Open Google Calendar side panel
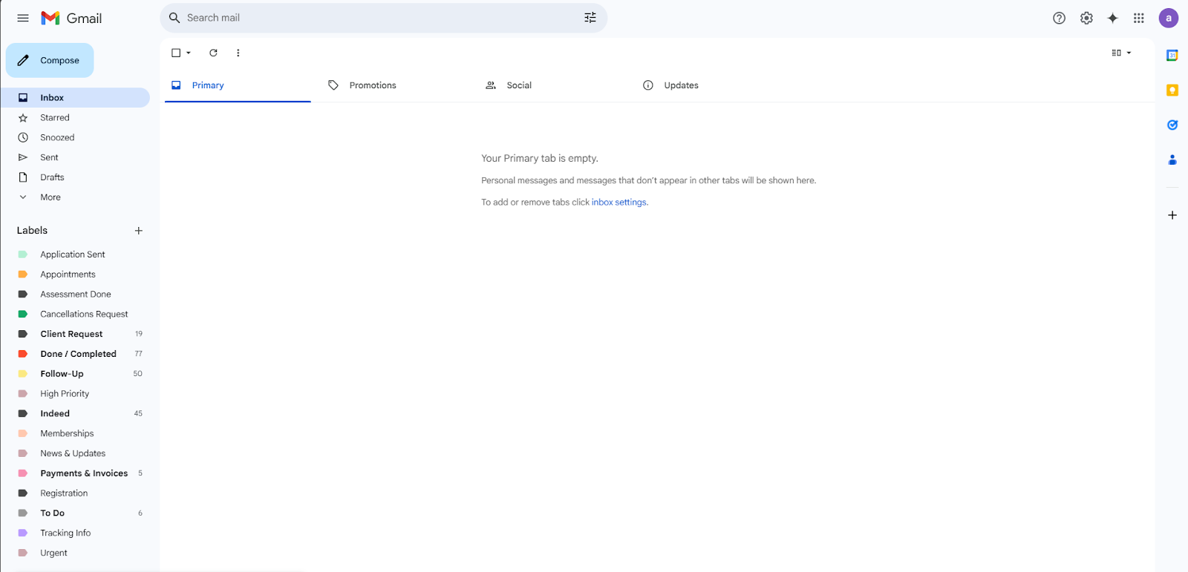This screenshot has height=572, width=1188. coord(1172,56)
